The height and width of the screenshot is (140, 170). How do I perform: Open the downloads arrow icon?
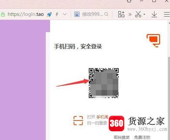point(154,14)
